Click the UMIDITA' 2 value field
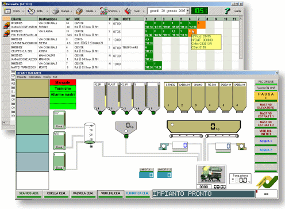Viewport: 285px width, 209px height. point(164,175)
